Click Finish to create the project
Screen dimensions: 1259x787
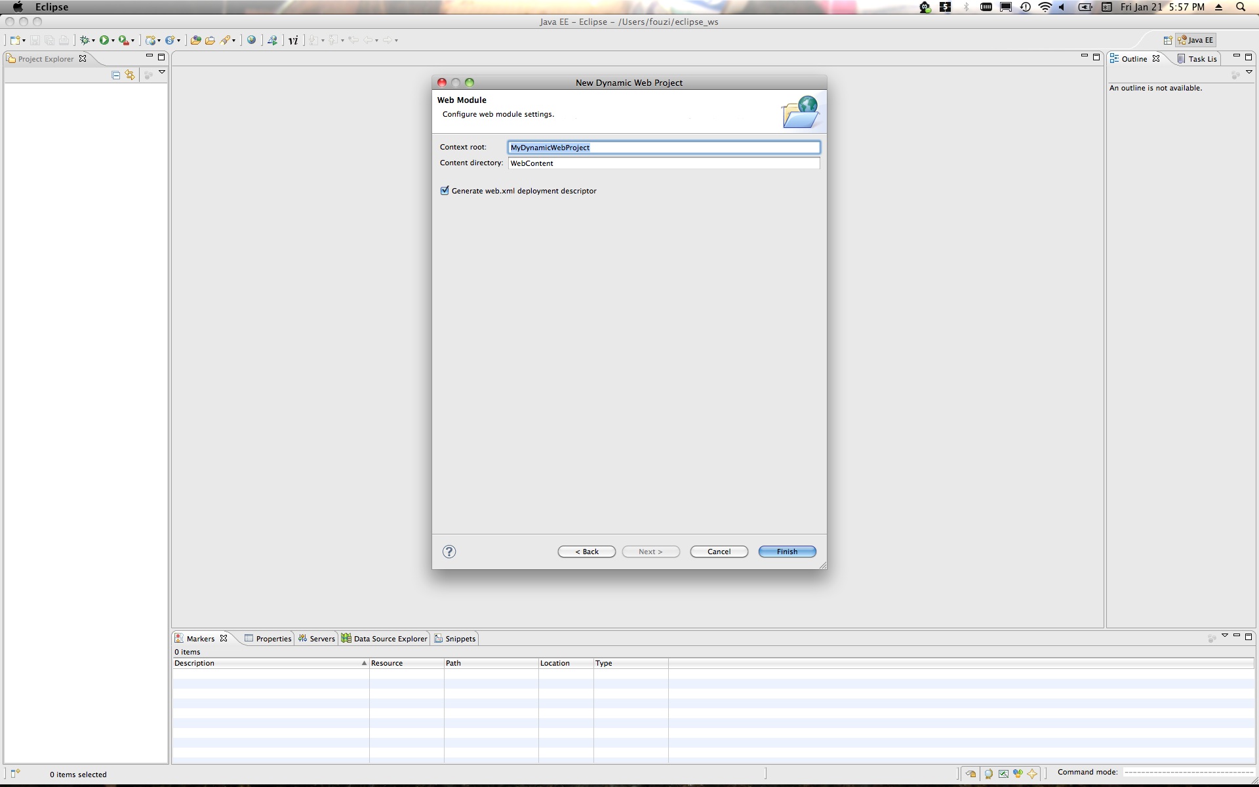pos(788,552)
